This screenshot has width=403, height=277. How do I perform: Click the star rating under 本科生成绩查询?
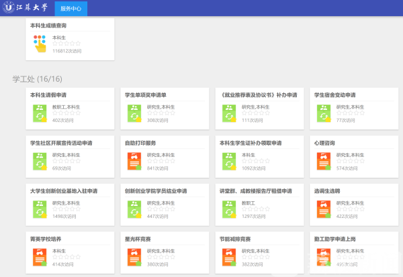coord(66,44)
